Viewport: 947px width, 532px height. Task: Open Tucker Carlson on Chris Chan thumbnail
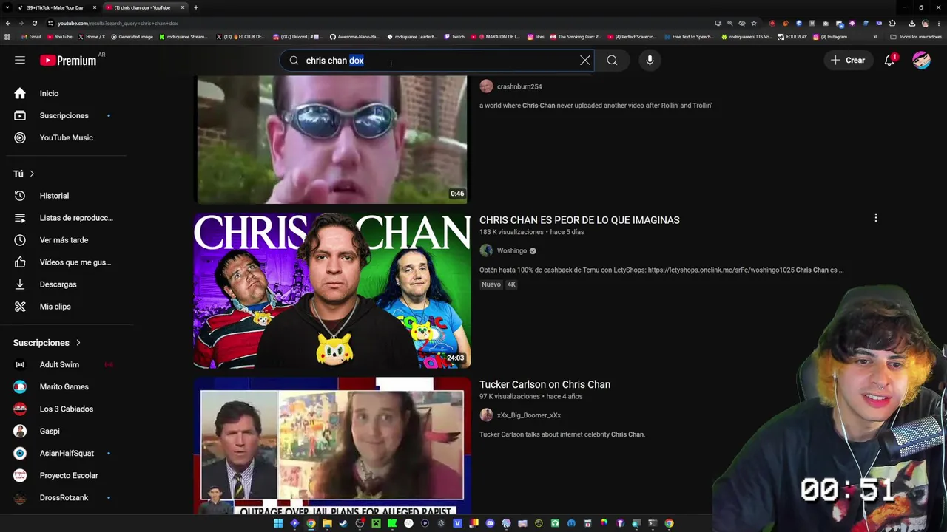(x=331, y=446)
